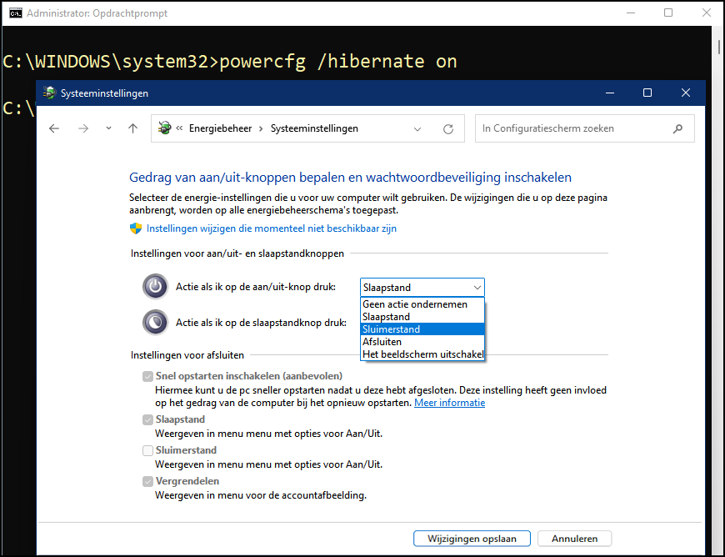Viewport: 725px width, 557px height.
Task: Focus the 'In Configuratiescherm zoeken' search field
Action: pos(584,128)
